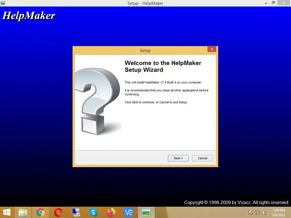Image resolution: width=291 pixels, height=218 pixels.
Task: Minimize the Setup - HelpMaker window
Action: pos(266,3)
